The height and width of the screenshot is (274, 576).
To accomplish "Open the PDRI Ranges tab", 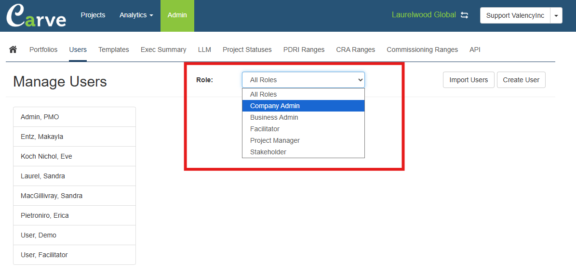I will 304,50.
